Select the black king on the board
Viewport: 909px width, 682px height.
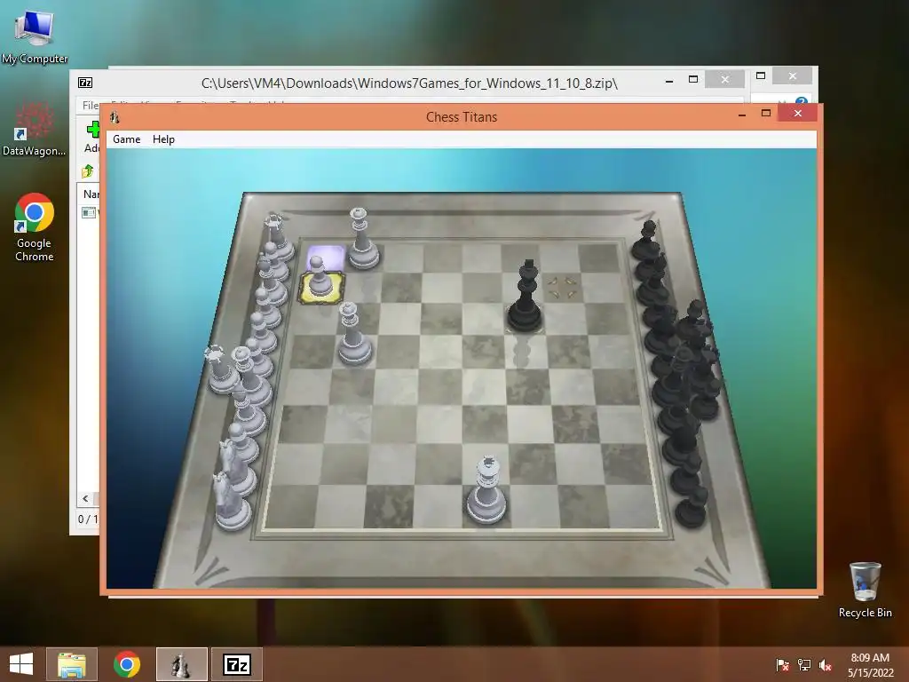point(526,297)
